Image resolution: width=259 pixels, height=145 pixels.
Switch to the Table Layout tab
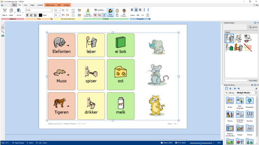tap(50, 5)
